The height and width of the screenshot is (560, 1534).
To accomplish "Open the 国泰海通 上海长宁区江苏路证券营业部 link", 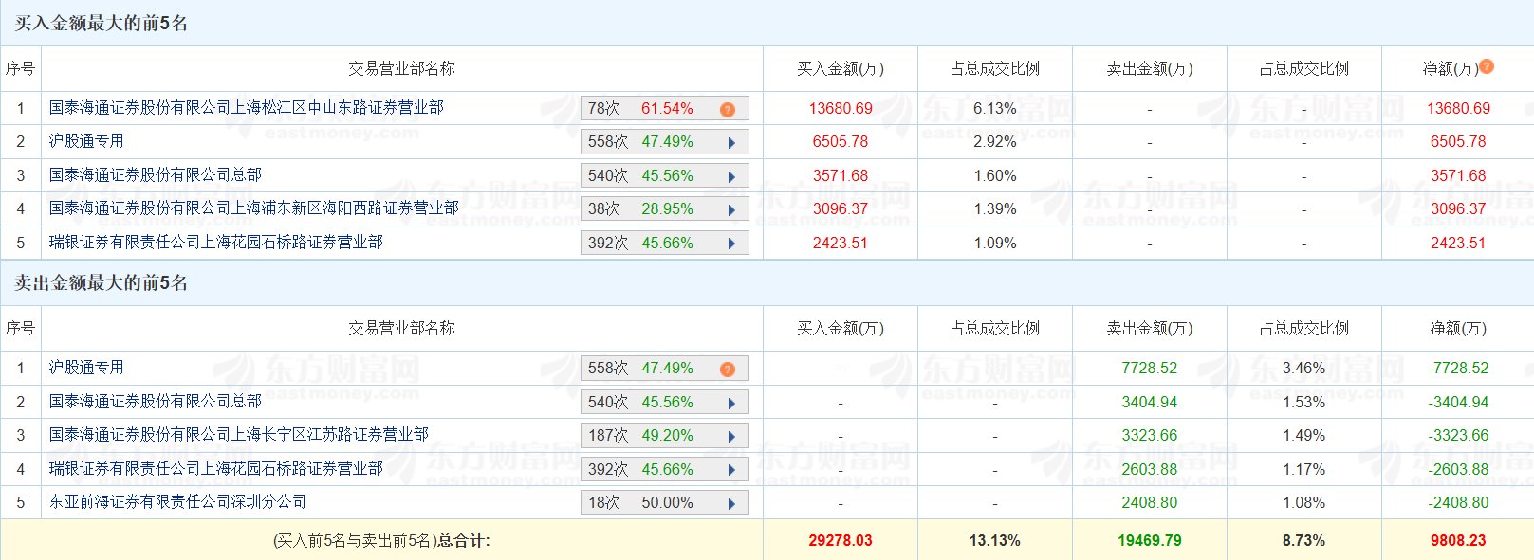I will (x=238, y=435).
